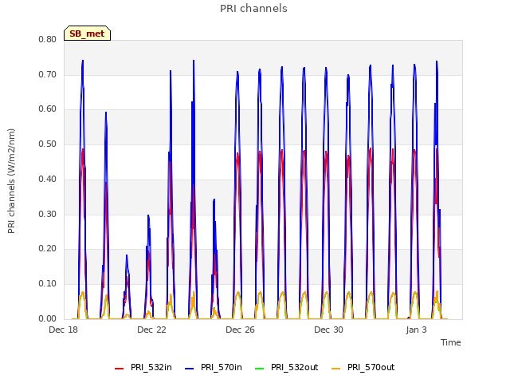The width and height of the screenshot is (510, 383).
Task: Click the 0.30 y-axis tick label
Action: tap(48, 214)
